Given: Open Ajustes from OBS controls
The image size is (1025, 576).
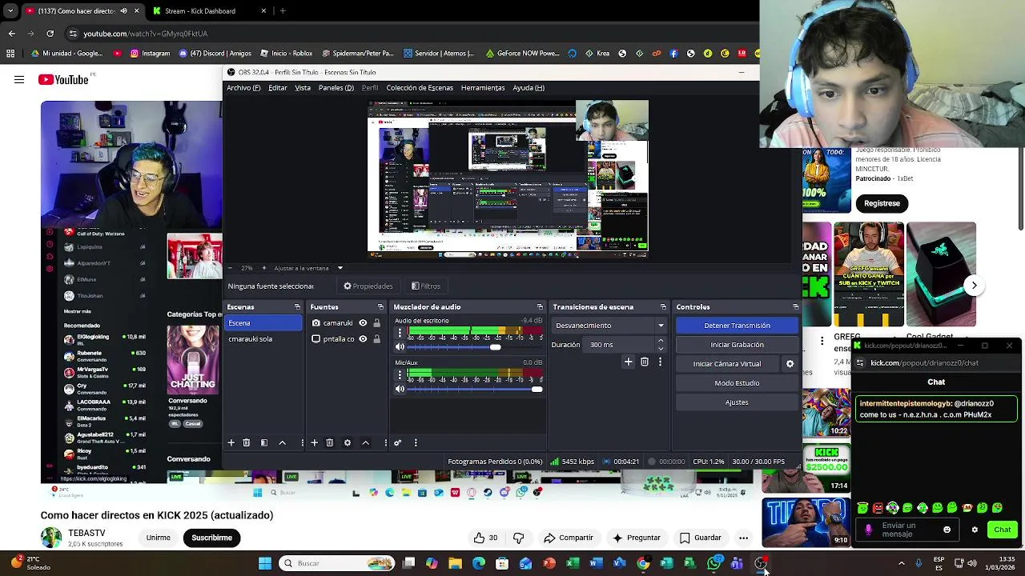Looking at the screenshot, I should point(737,402).
